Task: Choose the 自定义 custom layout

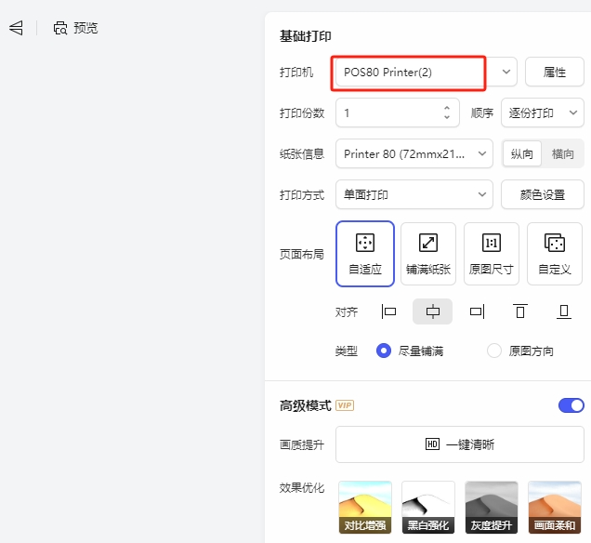Action: [x=555, y=252]
